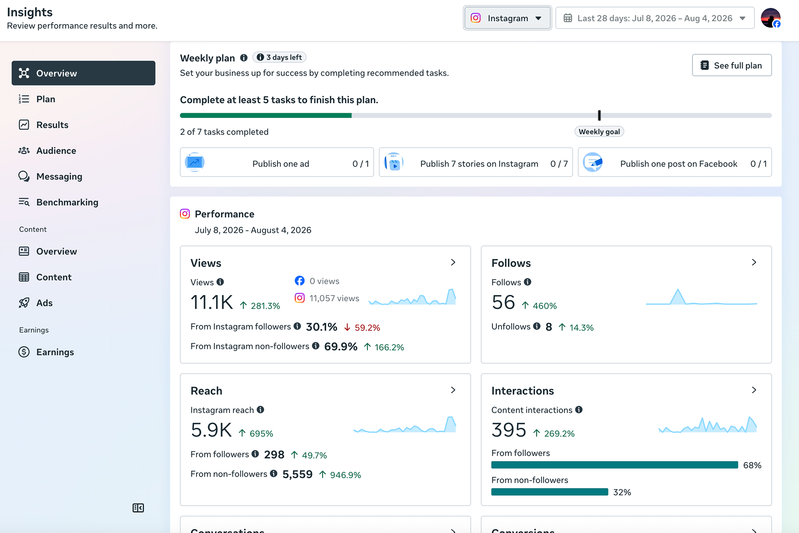Open the Instagram platform dropdown

(507, 18)
